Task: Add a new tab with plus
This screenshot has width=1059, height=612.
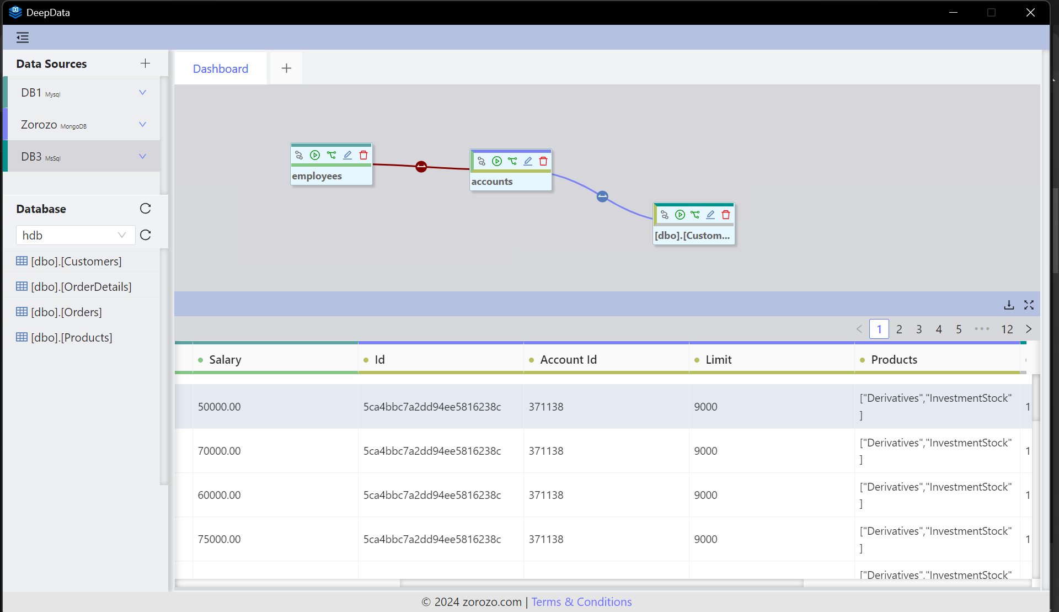Action: [286, 68]
